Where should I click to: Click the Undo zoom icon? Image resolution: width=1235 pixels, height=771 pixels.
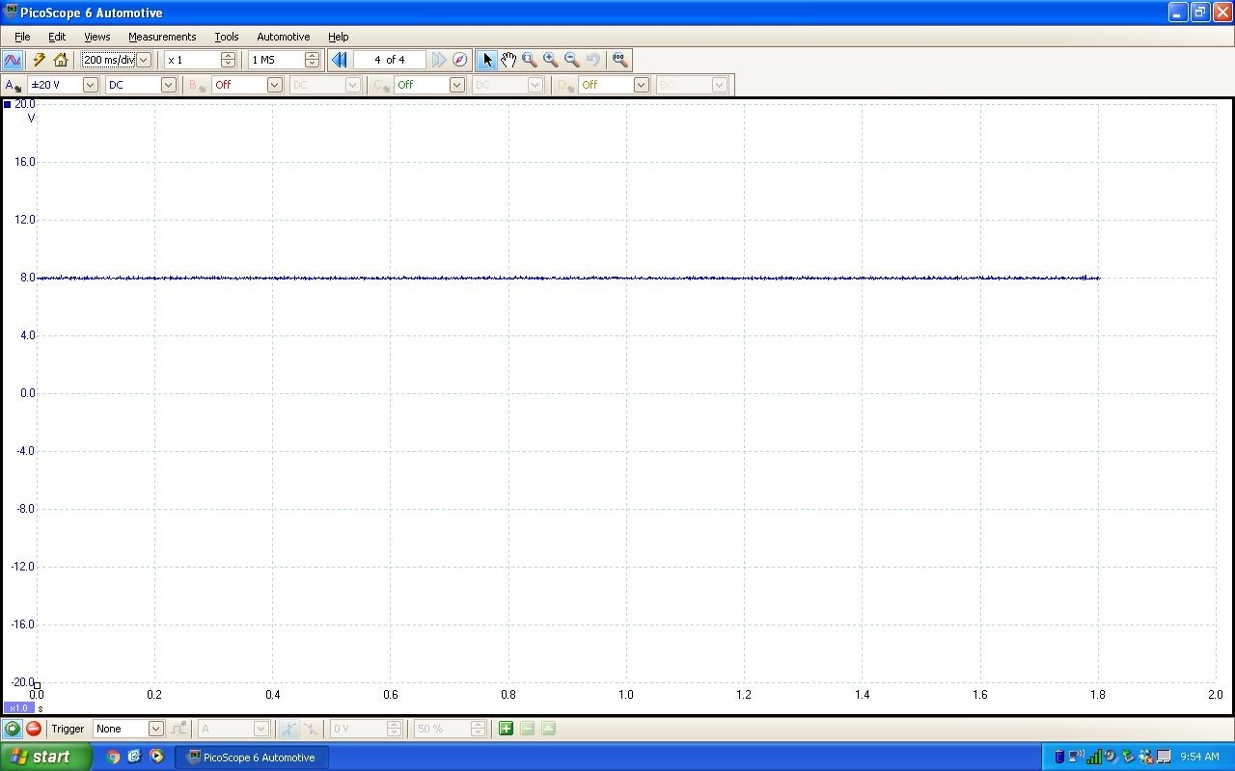pyautogui.click(x=593, y=60)
